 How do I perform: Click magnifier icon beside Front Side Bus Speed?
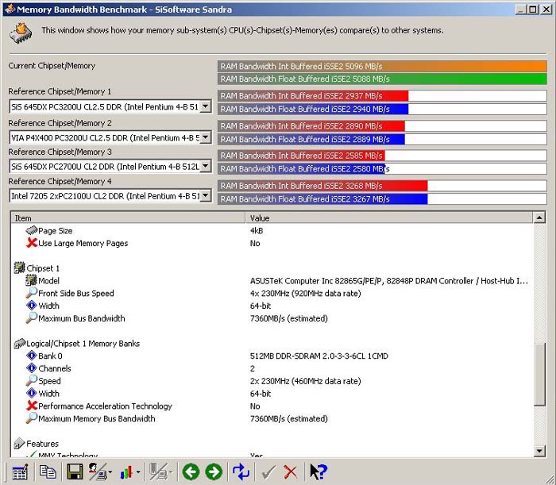tap(31, 293)
